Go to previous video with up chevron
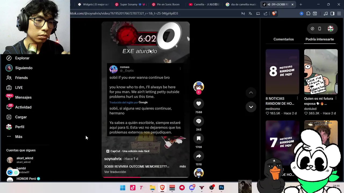The image size is (344, 193). click(x=251, y=93)
